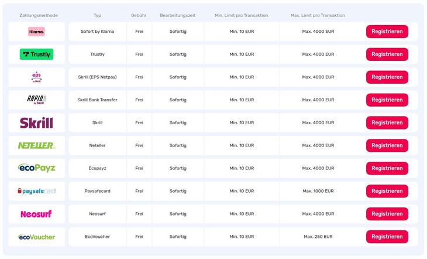The image size is (427, 259).
Task: Click the 'EcoVoucher' type cell text
Action: point(98,237)
